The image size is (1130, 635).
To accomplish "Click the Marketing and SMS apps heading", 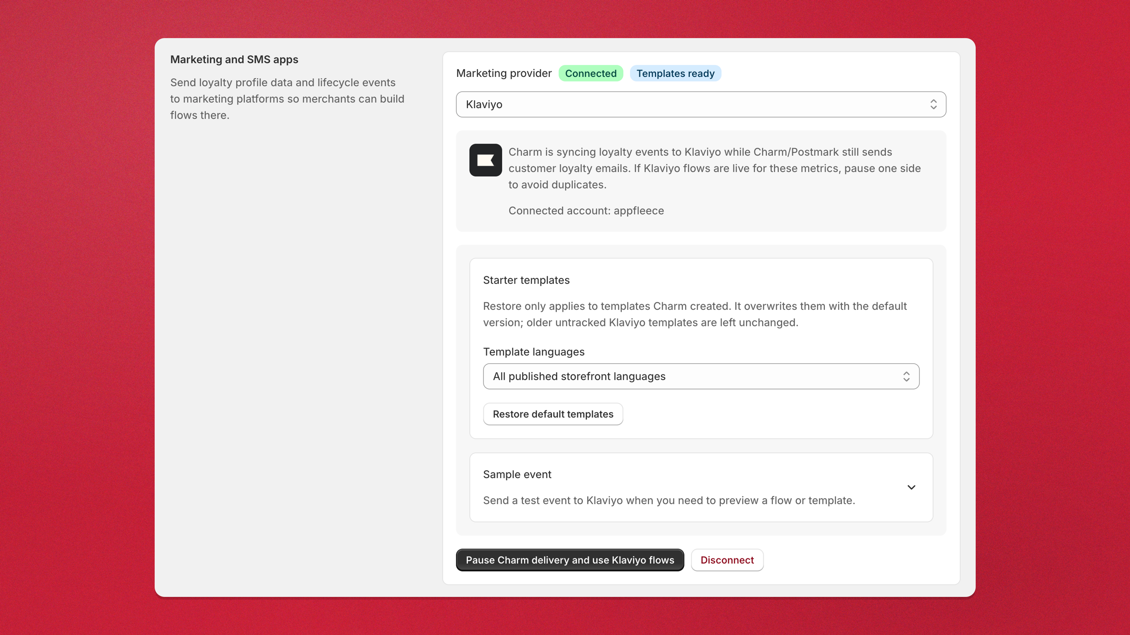I will [x=234, y=60].
